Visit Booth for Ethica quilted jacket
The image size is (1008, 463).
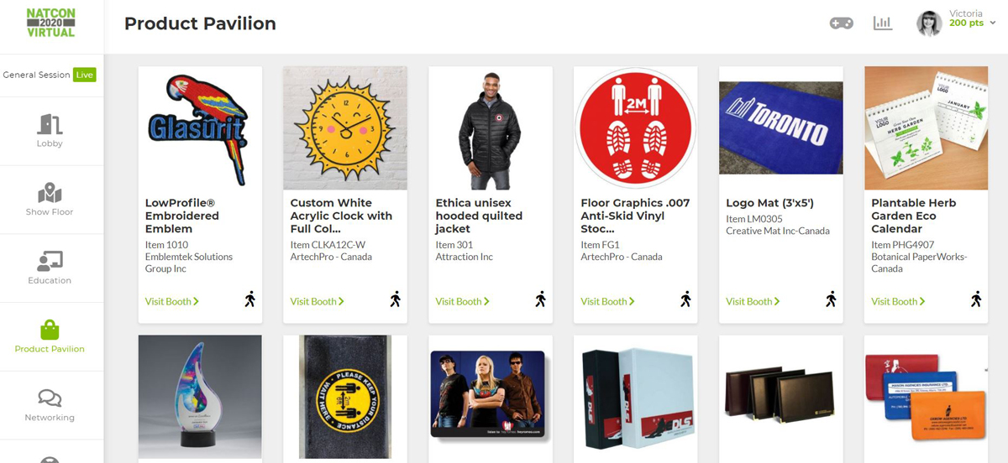[x=462, y=302]
